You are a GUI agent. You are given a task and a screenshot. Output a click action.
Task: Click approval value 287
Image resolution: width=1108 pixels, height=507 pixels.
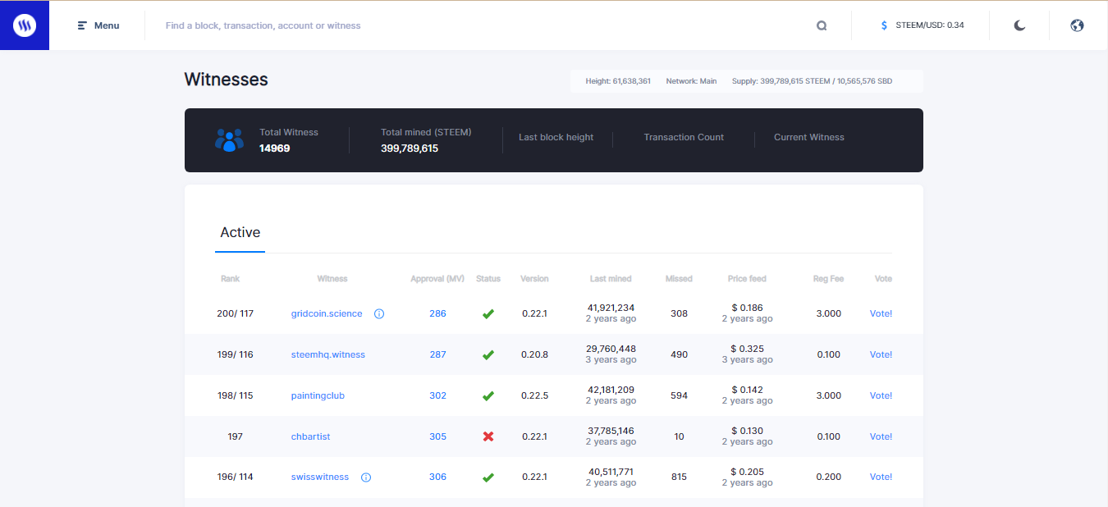click(437, 354)
